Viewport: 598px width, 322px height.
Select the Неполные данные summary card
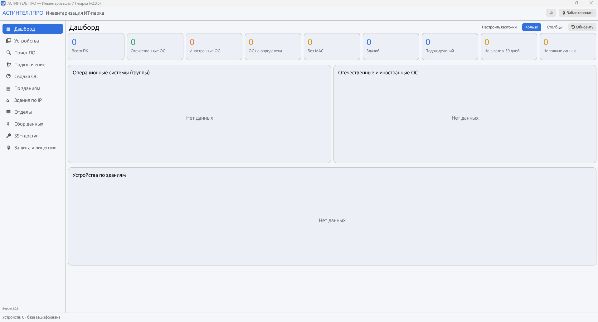[x=568, y=47]
